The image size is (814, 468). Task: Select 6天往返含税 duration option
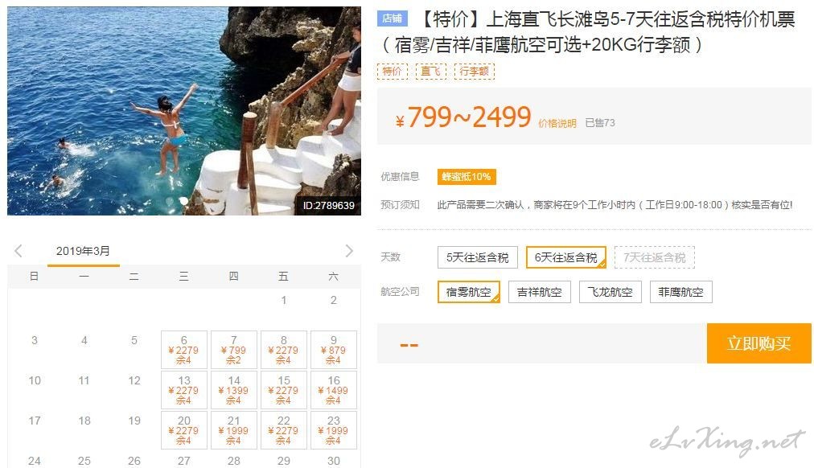pyautogui.click(x=565, y=257)
